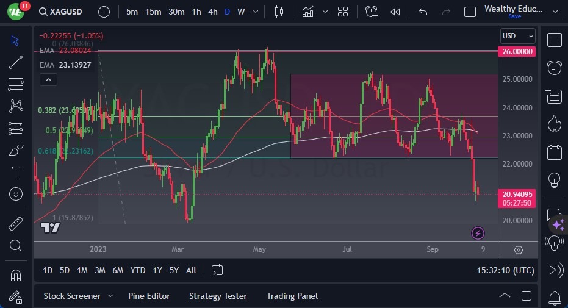The image size is (568, 308).
Task: Select the 4h timeframe button
Action: point(212,12)
